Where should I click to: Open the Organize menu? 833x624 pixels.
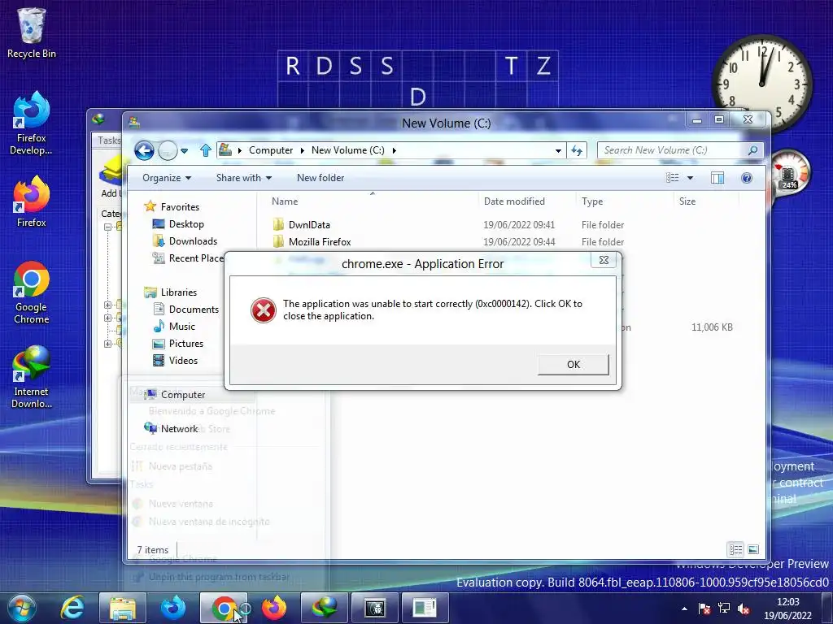pyautogui.click(x=166, y=178)
